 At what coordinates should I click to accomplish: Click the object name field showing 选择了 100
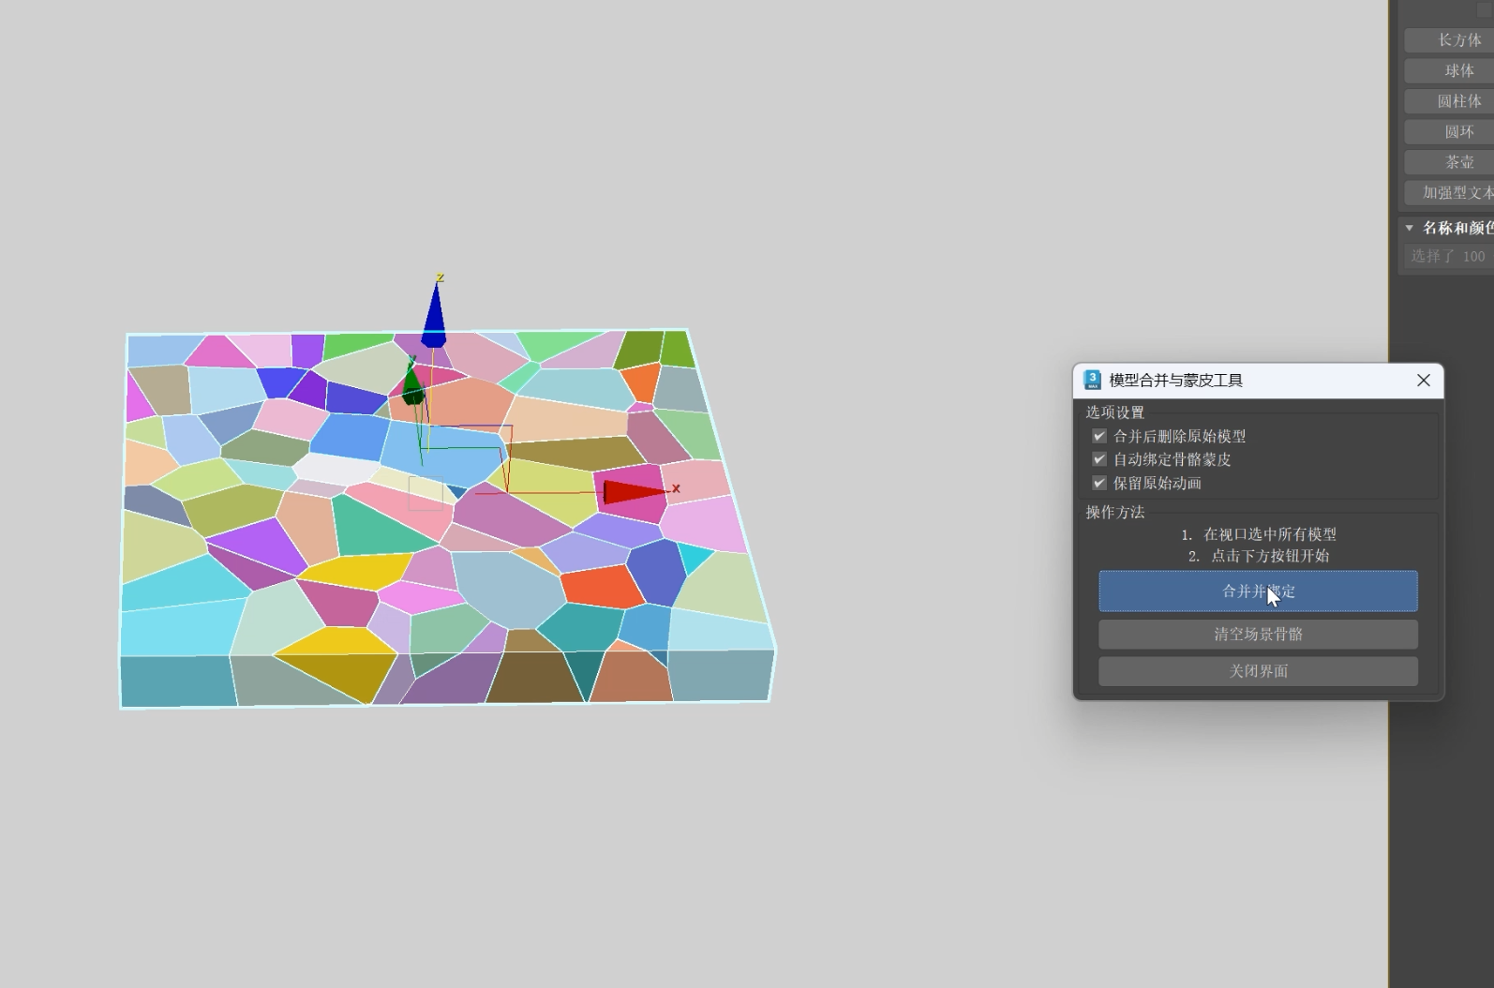(1449, 256)
